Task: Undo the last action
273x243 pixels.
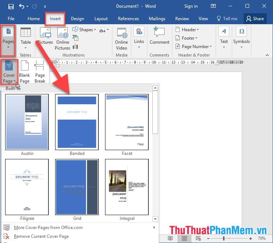Action: pos(22,7)
